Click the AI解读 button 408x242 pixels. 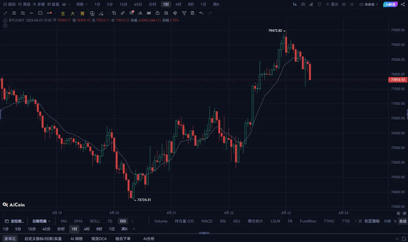tap(390, 4)
